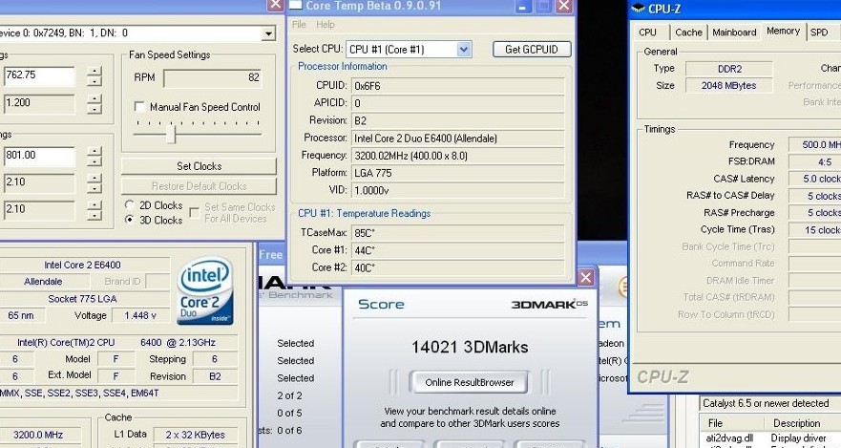The height and width of the screenshot is (448, 841).
Task: Click the 3200.0 MHz core speed field
Action: click(39, 435)
